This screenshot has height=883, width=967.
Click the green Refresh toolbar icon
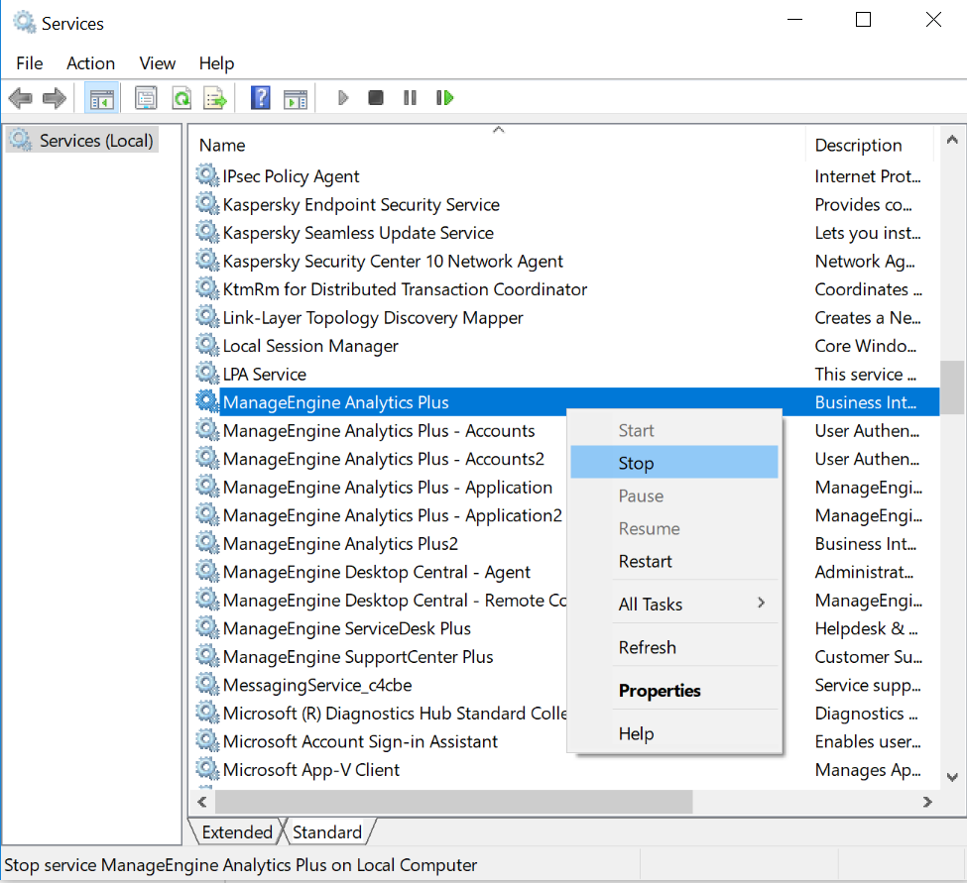(181, 98)
